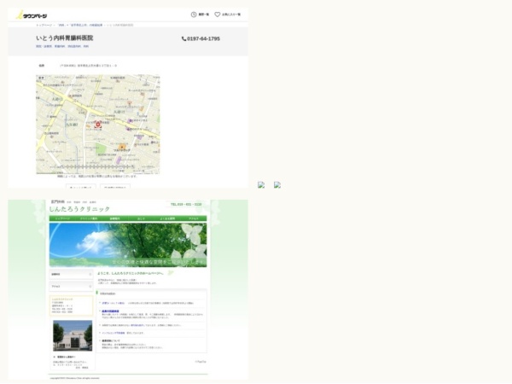Viewport: 512px width, 384px height.
Task: Click the phone number 0197-64-1795
Action: pos(201,38)
